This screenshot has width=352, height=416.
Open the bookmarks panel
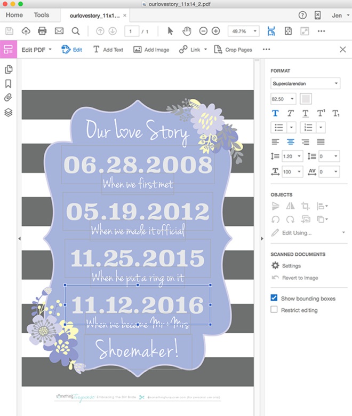pos(8,84)
